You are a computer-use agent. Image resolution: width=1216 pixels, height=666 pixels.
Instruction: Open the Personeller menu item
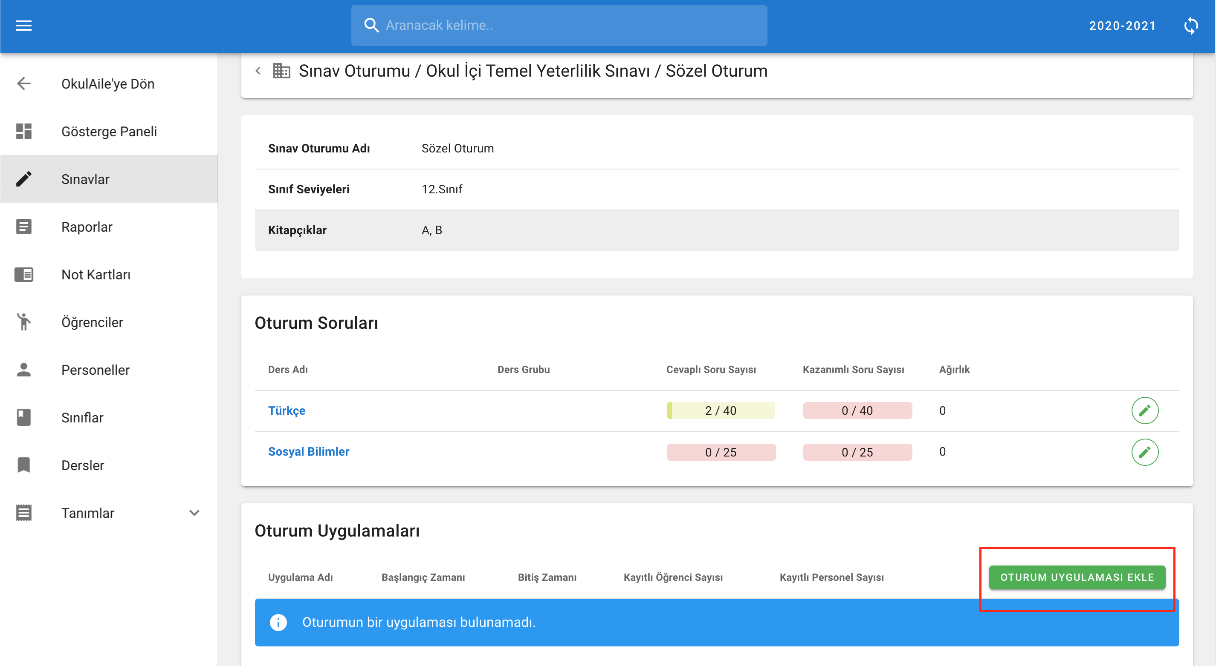tap(109, 370)
